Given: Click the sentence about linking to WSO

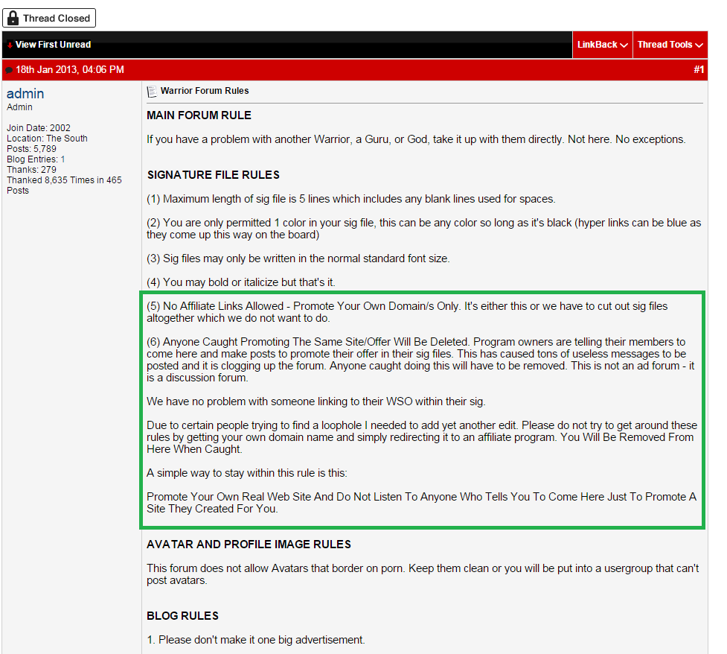Looking at the screenshot, I should coord(316,401).
